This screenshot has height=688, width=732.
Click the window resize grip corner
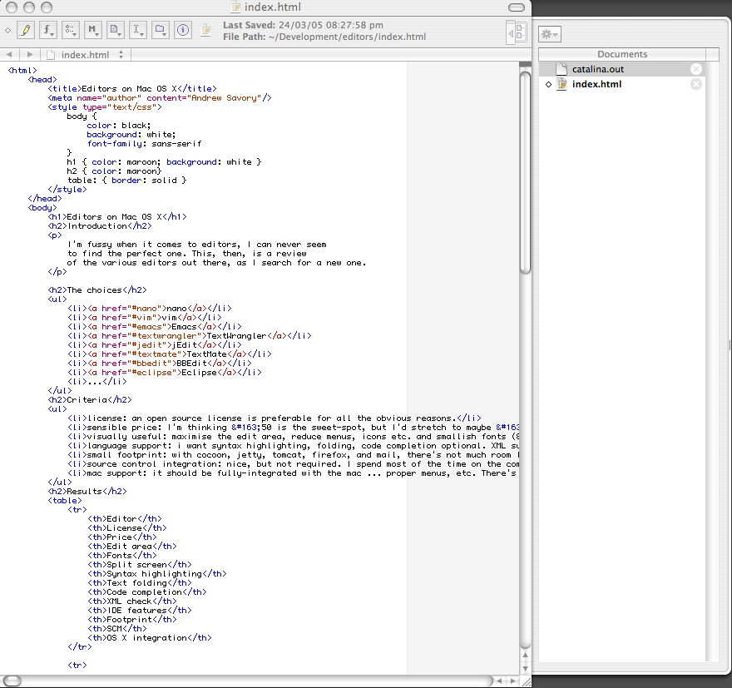point(526,681)
